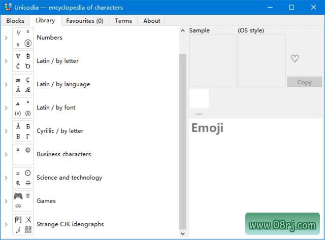
Task: Expand the Cyrillic / by letter category
Action: 6,131
